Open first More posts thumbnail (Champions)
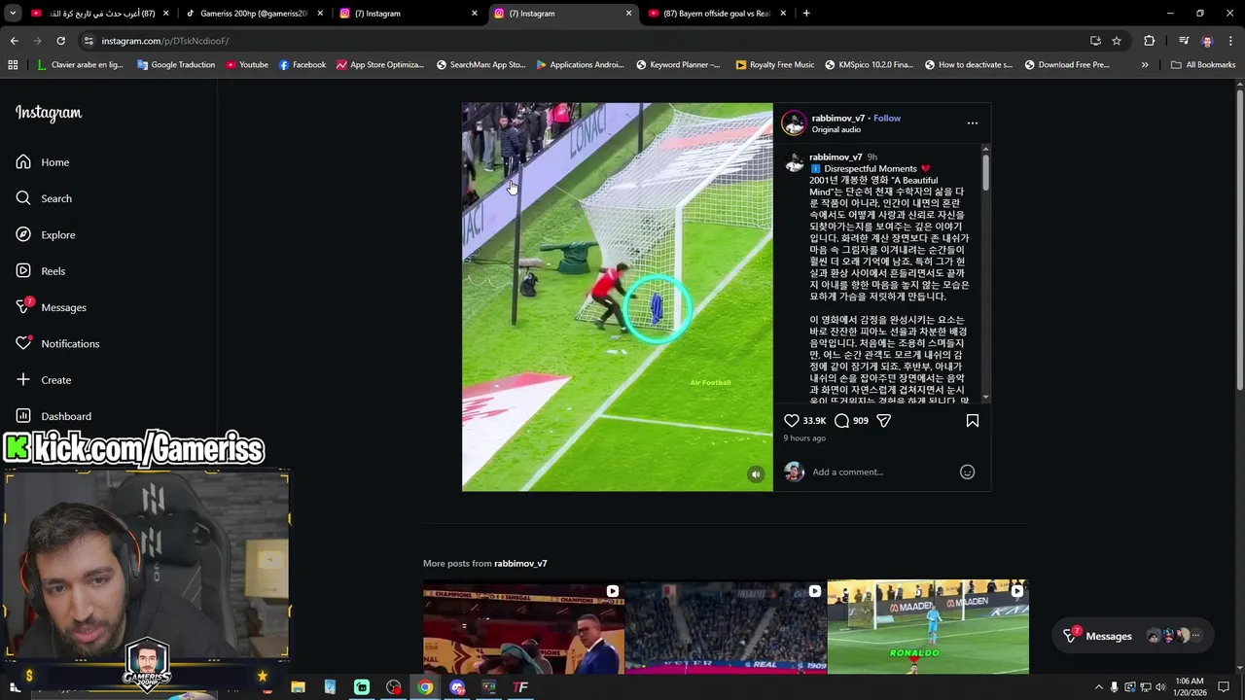 point(523,627)
